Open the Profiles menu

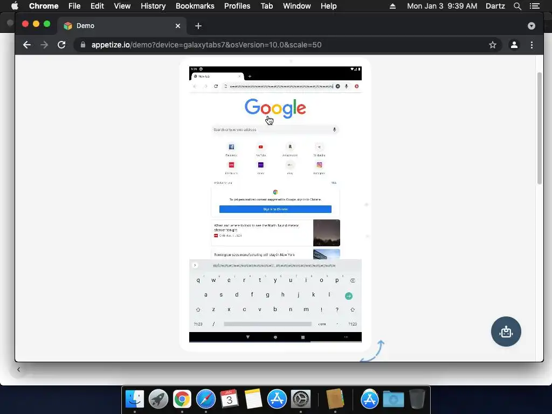pyautogui.click(x=237, y=6)
